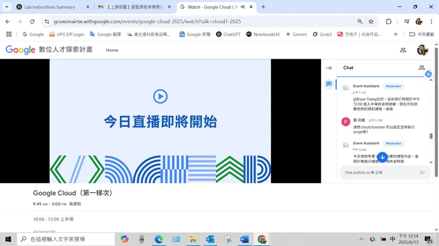The width and height of the screenshot is (439, 246).
Task: Open the apps grid bookmark
Action: [x=9, y=34]
